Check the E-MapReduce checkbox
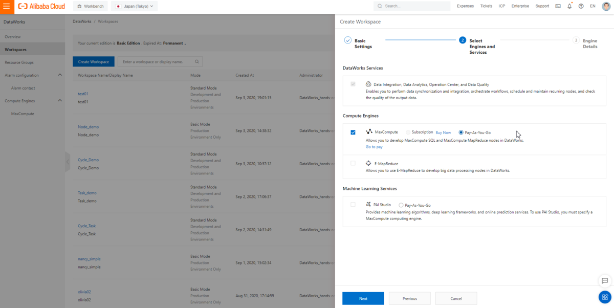Screen dimensions: 614x308 353,163
